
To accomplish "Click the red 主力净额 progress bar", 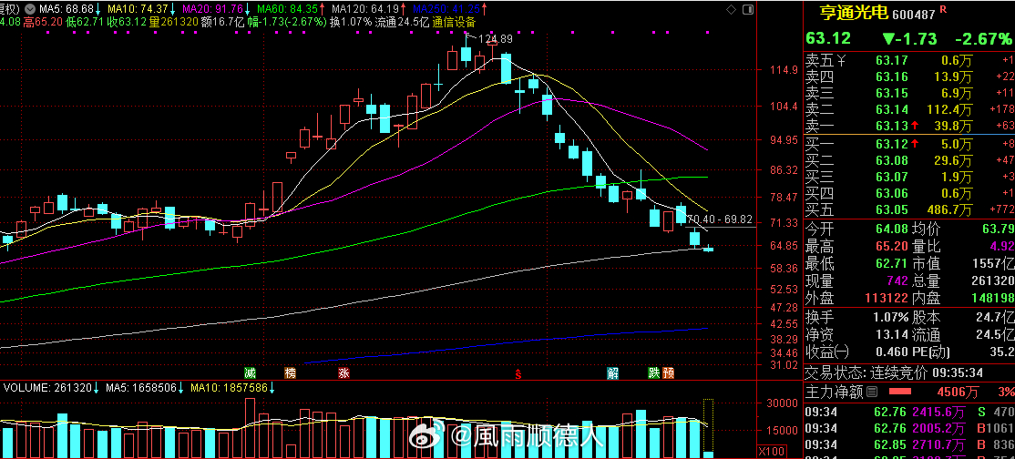I will pyautogui.click(x=900, y=392).
